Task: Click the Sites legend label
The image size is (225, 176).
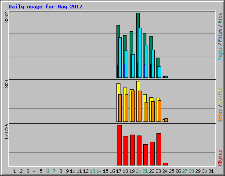Action: (x=220, y=115)
